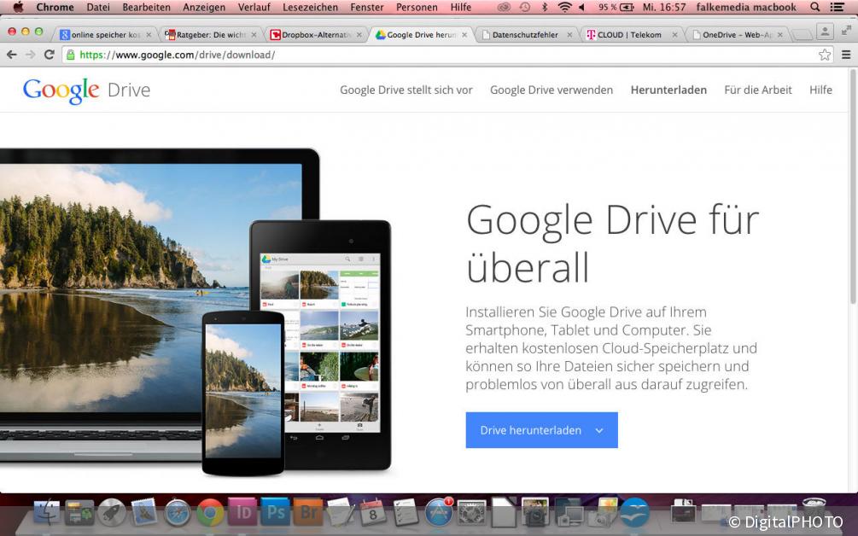Click the Google Drive logo
Screen dimensions: 858x536
tap(86, 90)
